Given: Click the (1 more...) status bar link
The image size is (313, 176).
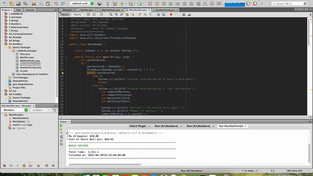Looking at the screenshot, I should [250, 171].
